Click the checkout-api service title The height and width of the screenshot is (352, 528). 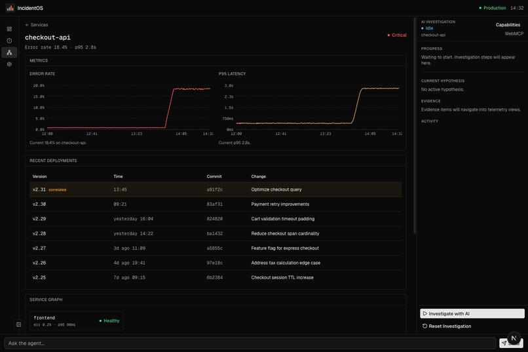click(x=48, y=37)
